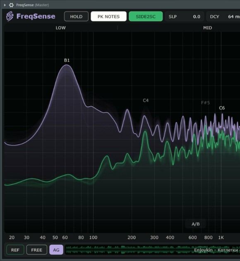Toggle the AG button off
The height and width of the screenshot is (261, 240).
[x=56, y=250]
